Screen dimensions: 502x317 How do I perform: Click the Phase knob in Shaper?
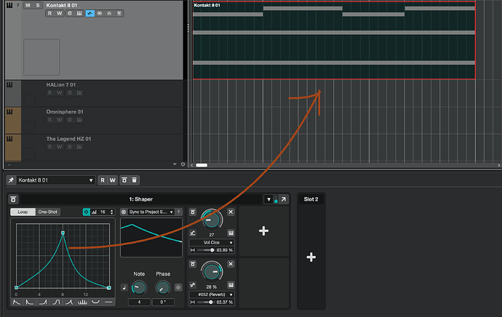point(163,288)
